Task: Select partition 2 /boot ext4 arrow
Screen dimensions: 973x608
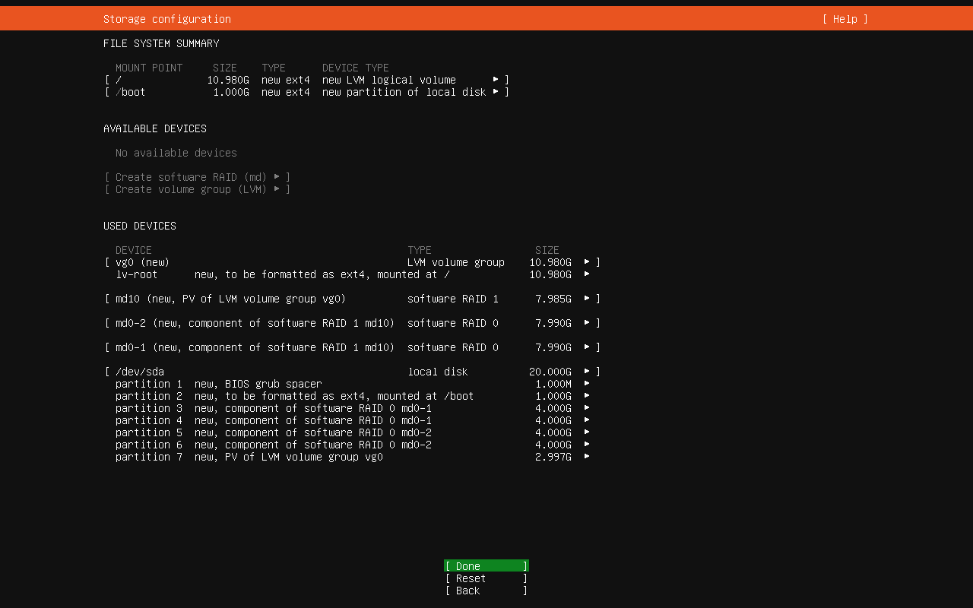Action: point(587,396)
